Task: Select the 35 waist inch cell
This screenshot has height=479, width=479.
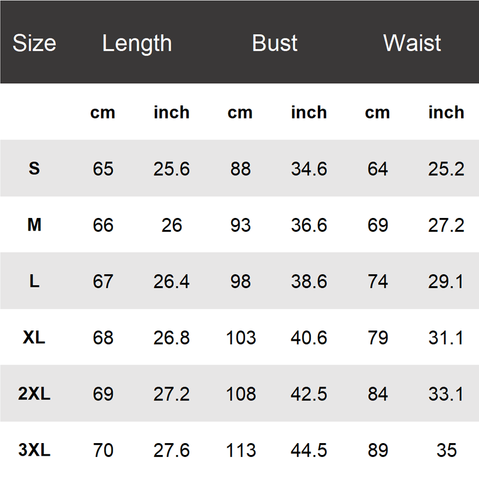Action: (x=447, y=450)
